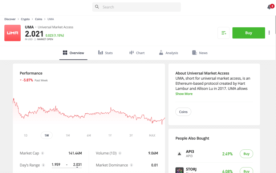Select the 1D chart range

click(x=25, y=136)
